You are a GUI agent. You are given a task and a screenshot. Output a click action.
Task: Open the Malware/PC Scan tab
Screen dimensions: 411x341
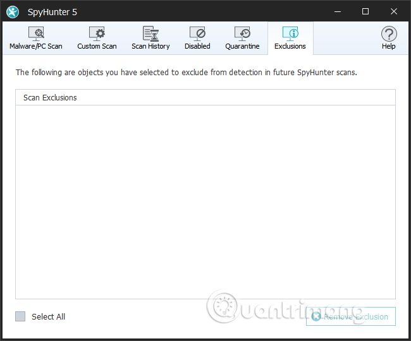(x=36, y=39)
